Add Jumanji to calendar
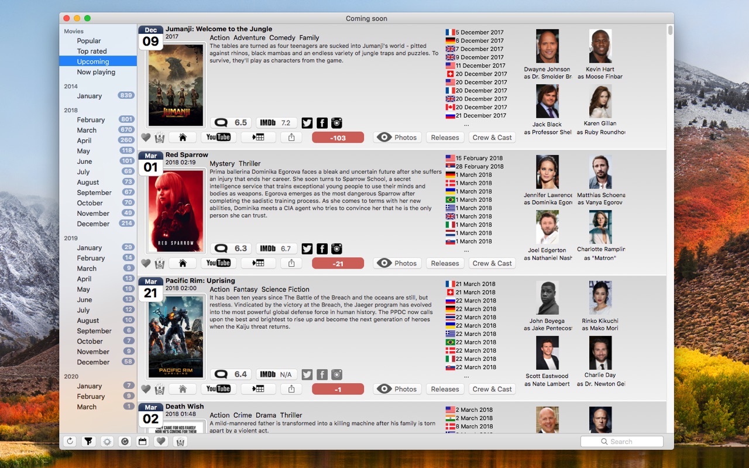This screenshot has width=749, height=468. click(258, 137)
